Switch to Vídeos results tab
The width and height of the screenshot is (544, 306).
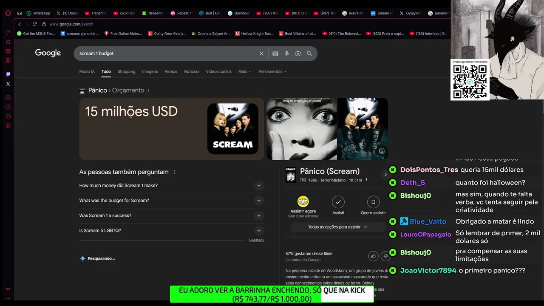point(171,71)
